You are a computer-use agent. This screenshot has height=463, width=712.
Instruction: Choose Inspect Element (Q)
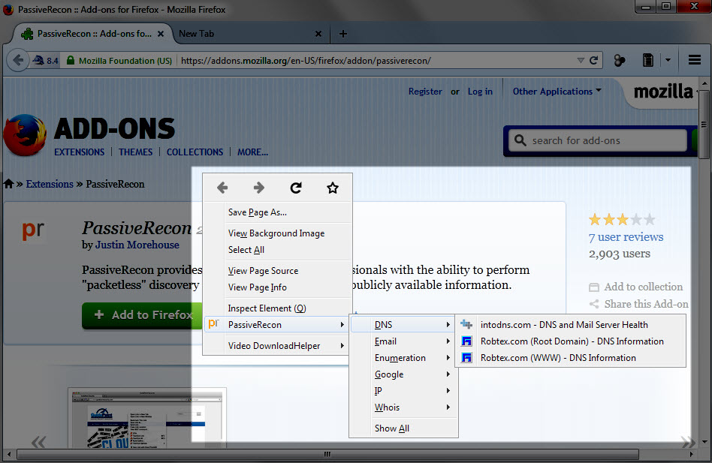(277, 308)
